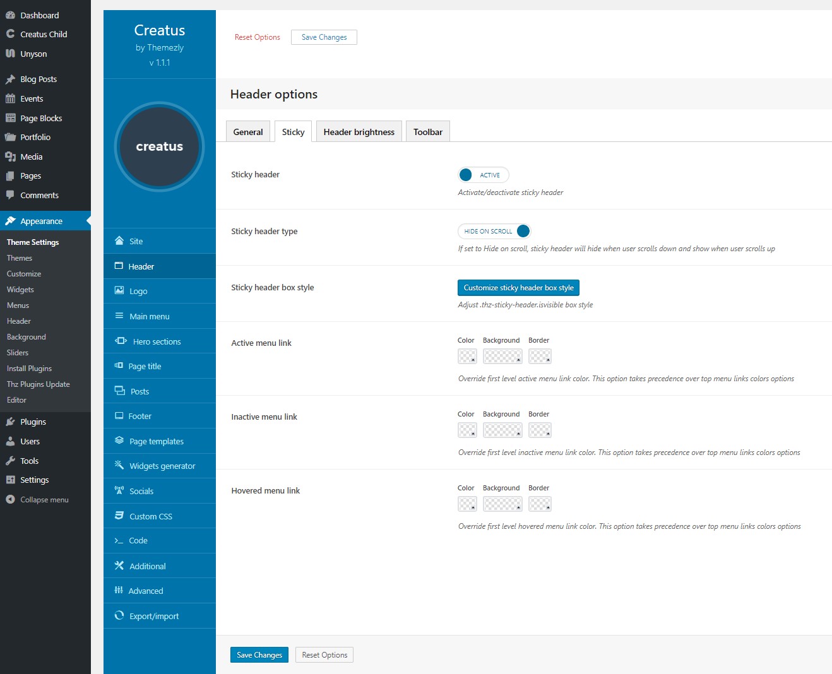The image size is (832, 674).
Task: Toggle the Sticky header Active switch
Action: tap(484, 175)
